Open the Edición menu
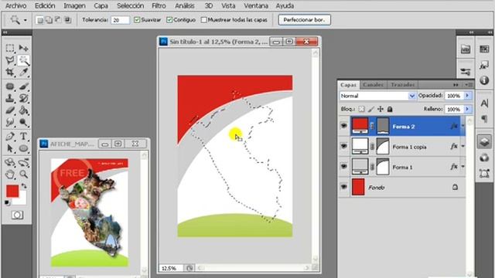This screenshot has width=495, height=278. point(45,5)
